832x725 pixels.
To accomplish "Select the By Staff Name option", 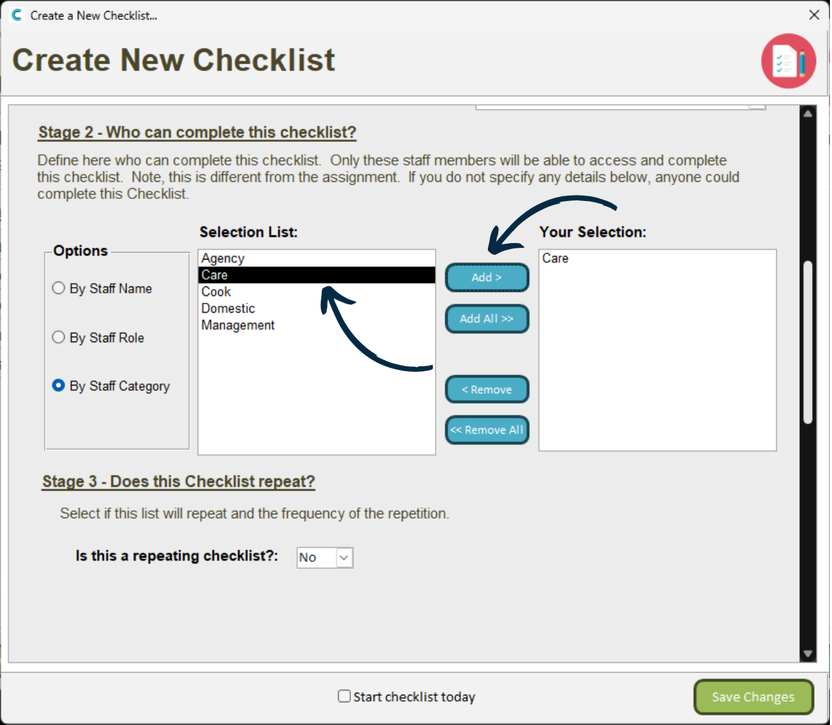I will pos(59,288).
